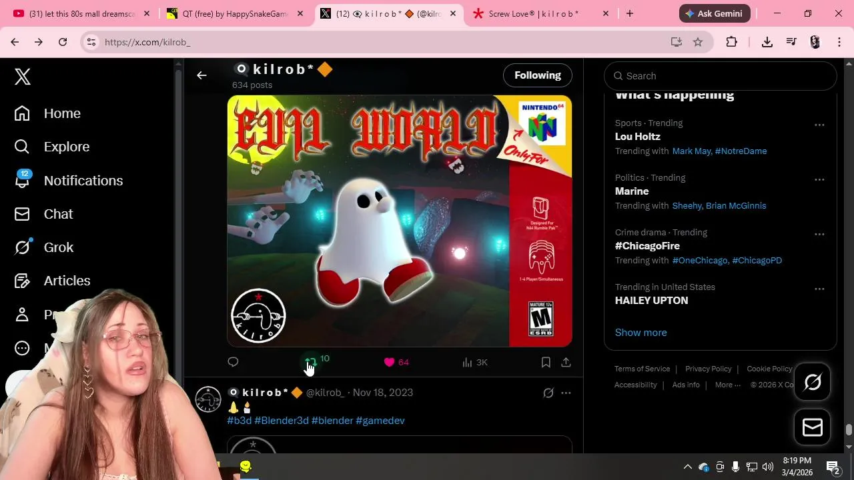Open a new browser tab
Screen dimensions: 854x480
pyautogui.click(x=630, y=13)
